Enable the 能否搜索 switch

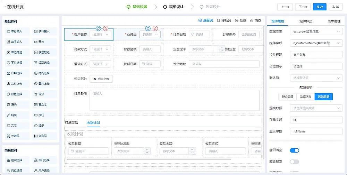(x=294, y=162)
